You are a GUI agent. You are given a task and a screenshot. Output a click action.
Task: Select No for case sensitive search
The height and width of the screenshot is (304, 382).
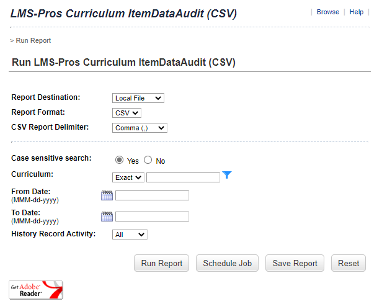pyautogui.click(x=148, y=160)
